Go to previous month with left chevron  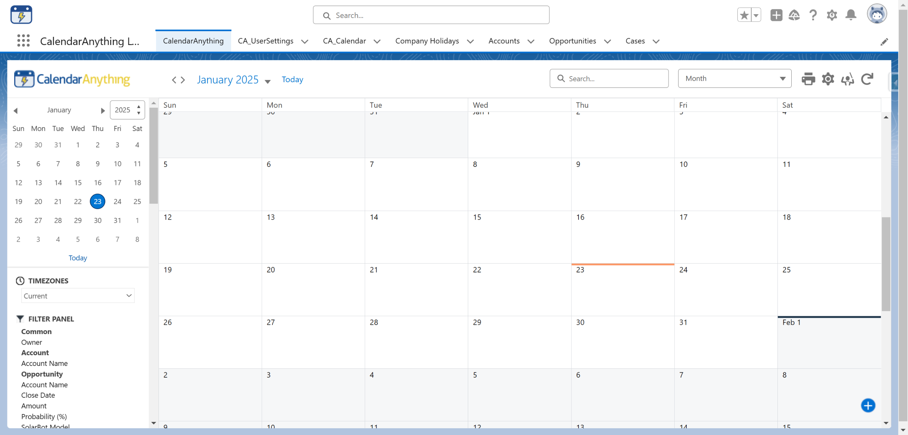coord(174,80)
